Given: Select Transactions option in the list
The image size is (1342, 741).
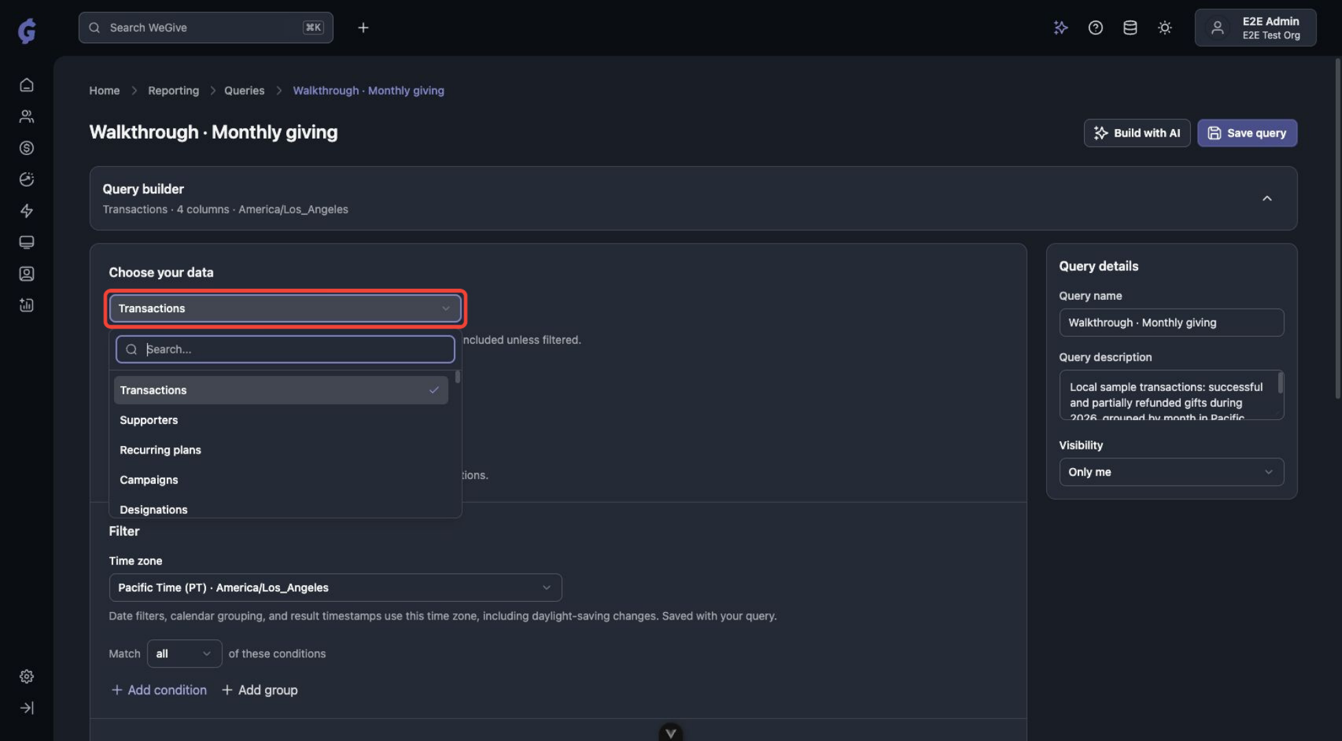Looking at the screenshot, I should (x=281, y=390).
